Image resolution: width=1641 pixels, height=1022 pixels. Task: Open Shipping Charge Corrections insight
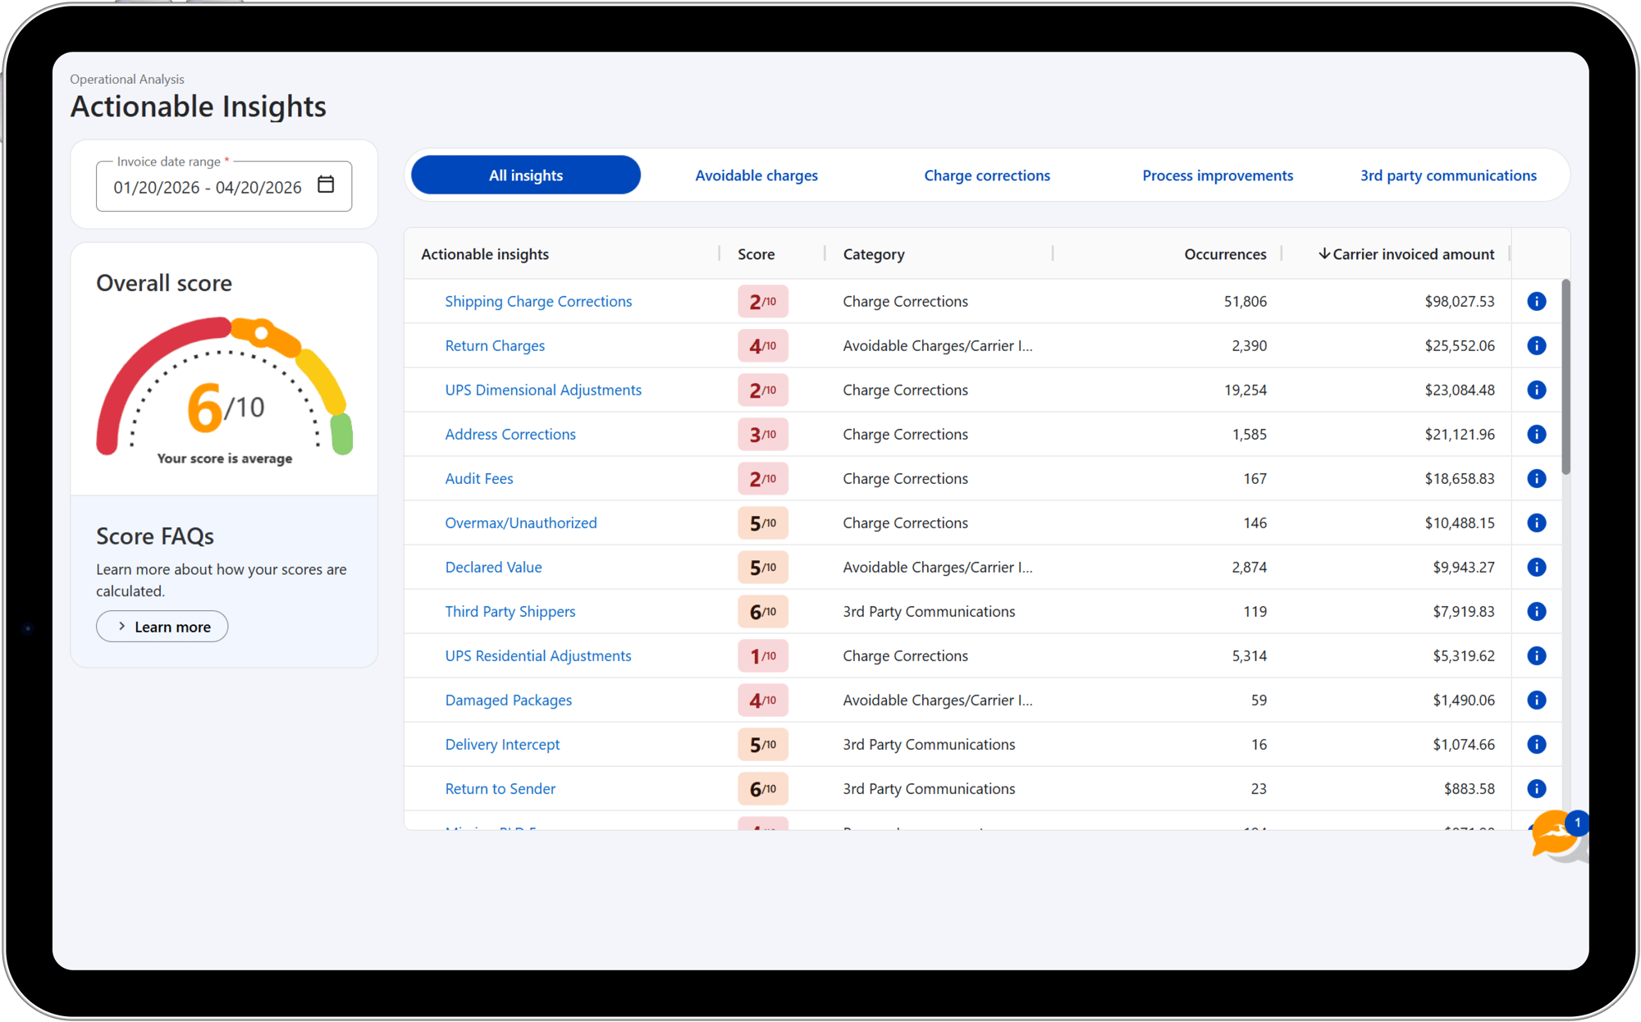(538, 301)
